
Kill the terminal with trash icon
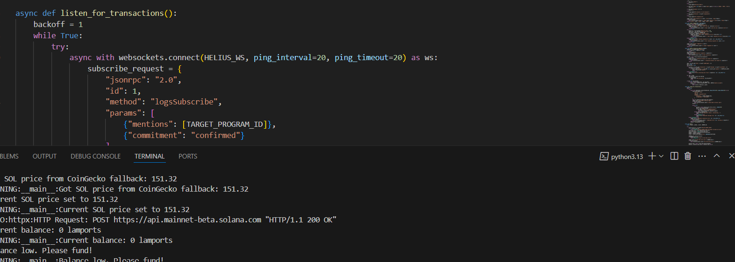coord(688,156)
